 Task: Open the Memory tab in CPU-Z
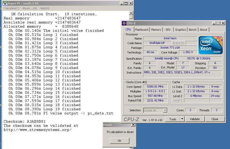click(x=156, y=29)
